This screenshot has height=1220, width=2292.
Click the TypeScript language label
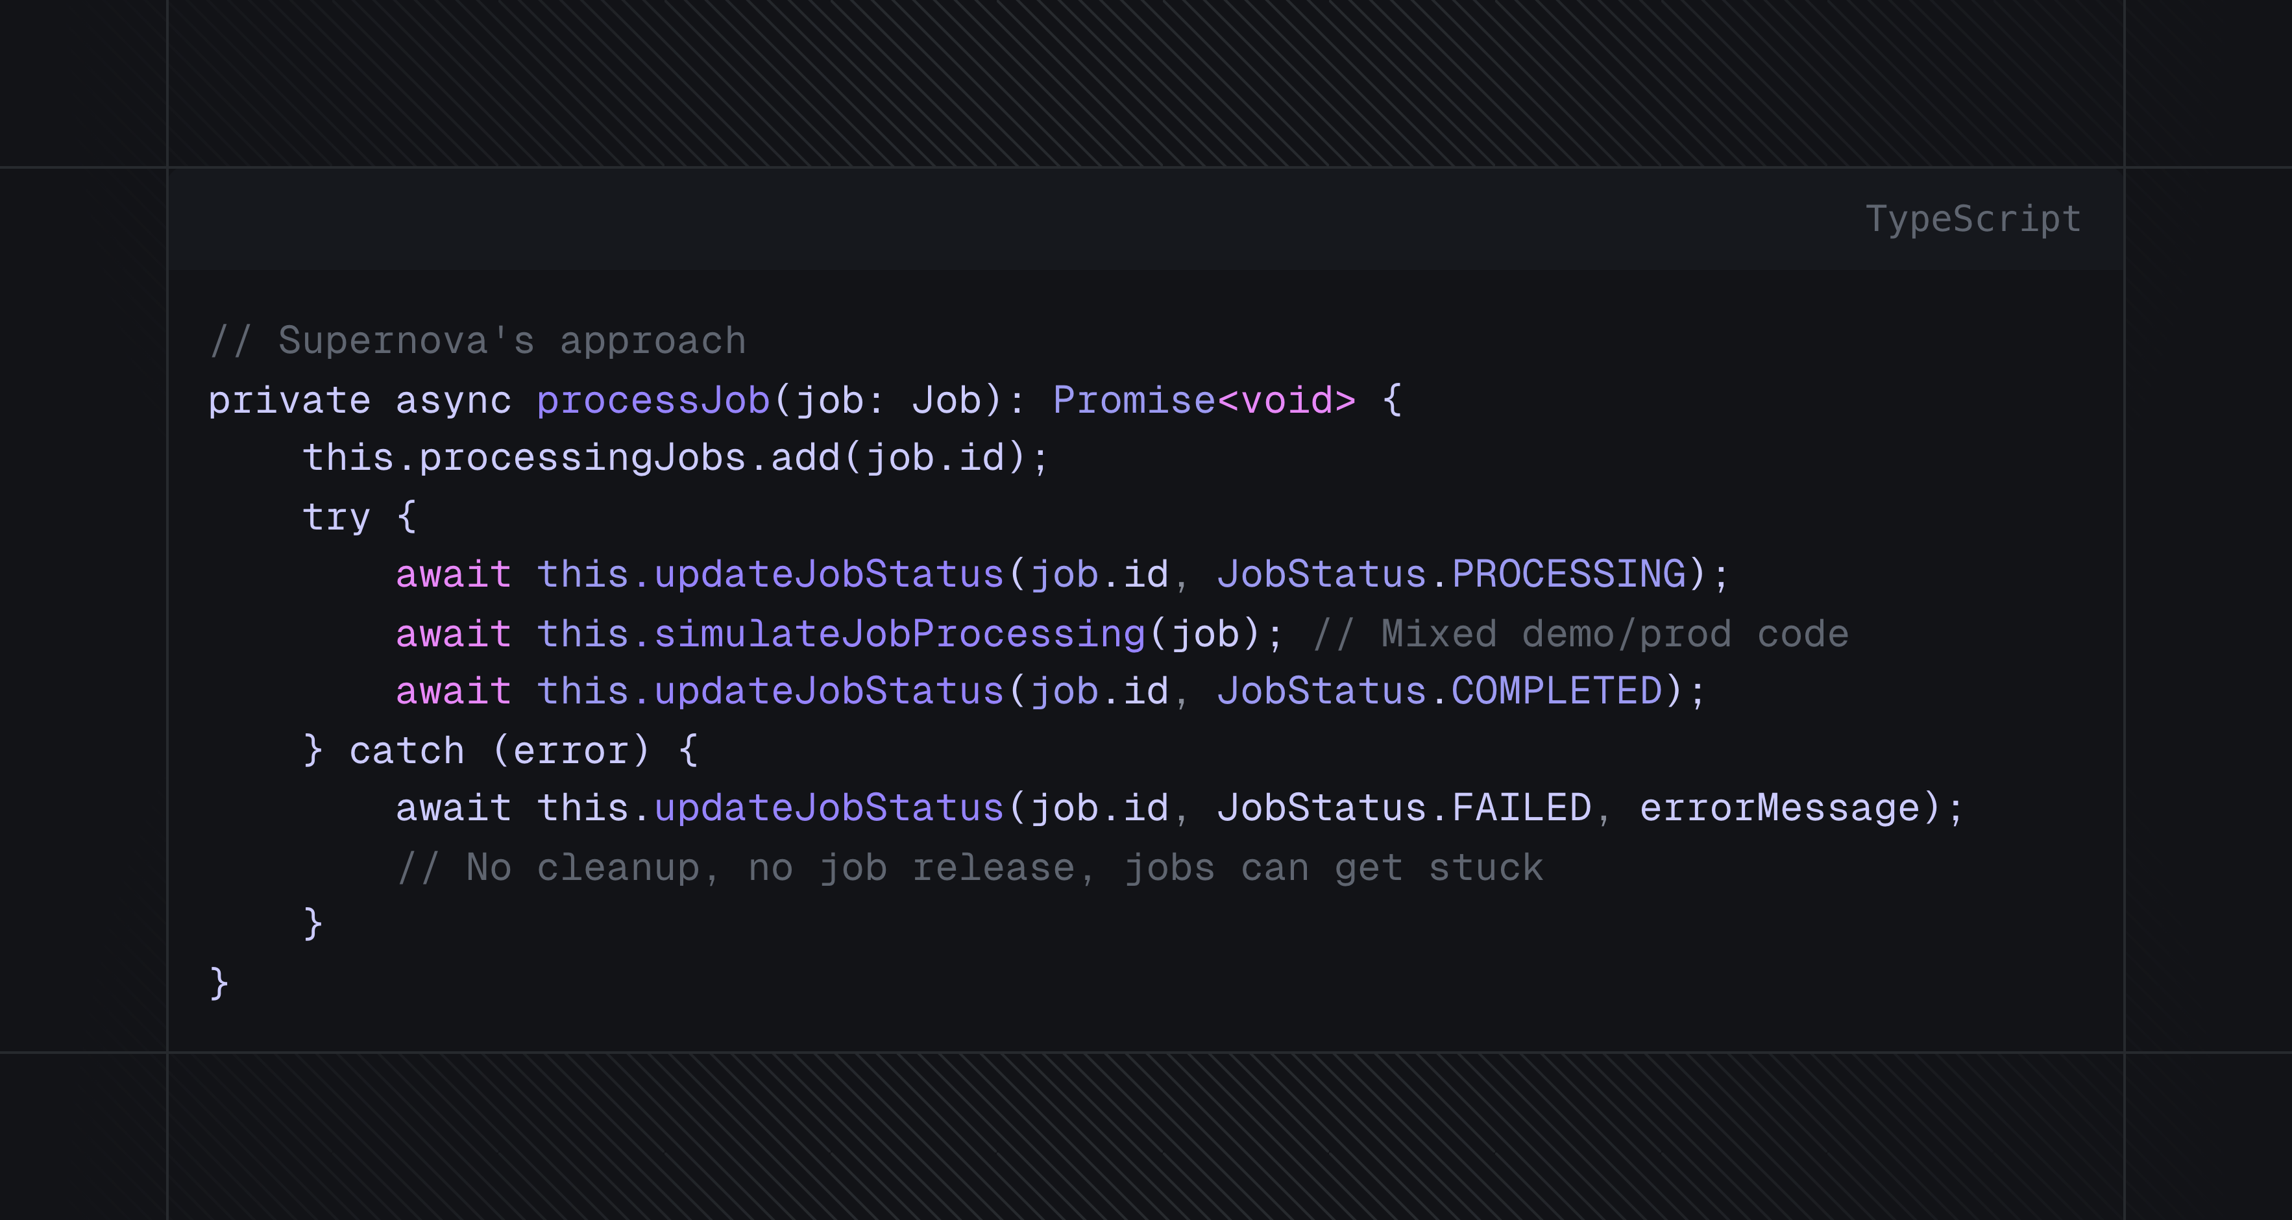(1973, 219)
